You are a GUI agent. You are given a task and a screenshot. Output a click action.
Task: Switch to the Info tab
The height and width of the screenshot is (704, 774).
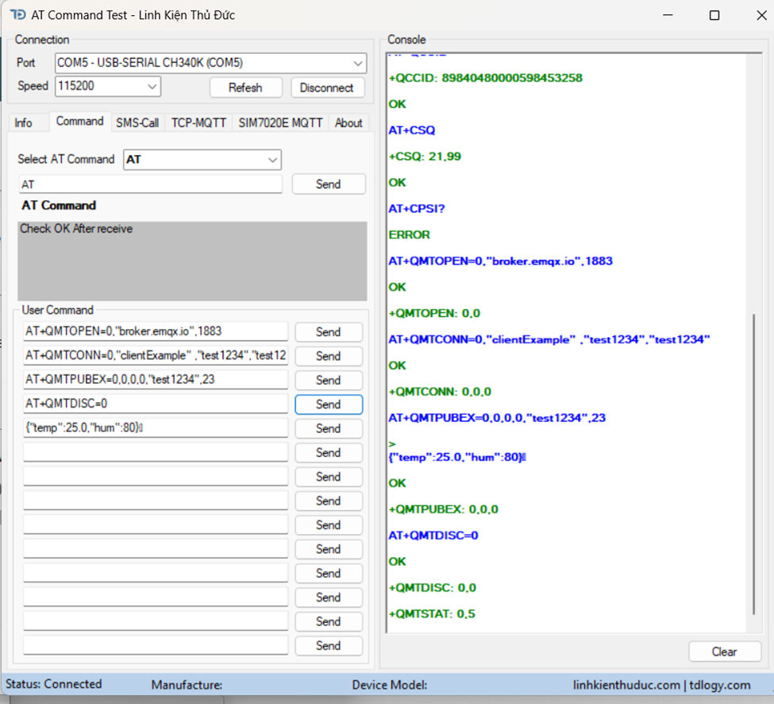(24, 122)
